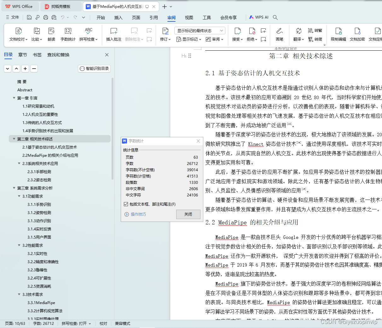The width and height of the screenshot is (382, 328).
Task: Switch to the 引用 ribbon tab
Action: [154, 18]
